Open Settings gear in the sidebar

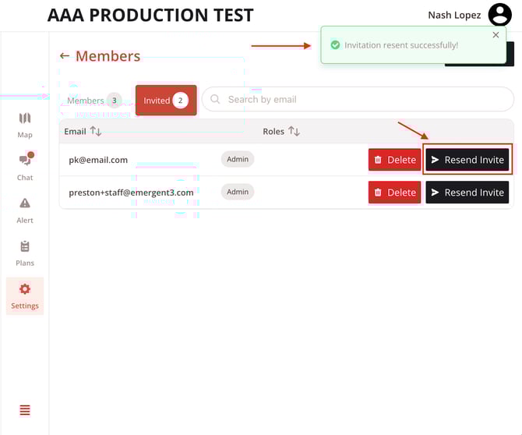pos(25,289)
